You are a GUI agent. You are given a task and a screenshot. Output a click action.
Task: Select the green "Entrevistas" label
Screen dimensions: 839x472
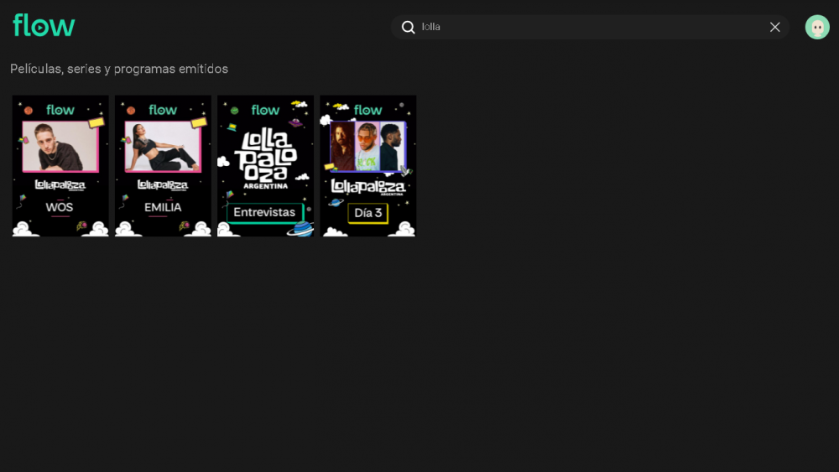264,213
